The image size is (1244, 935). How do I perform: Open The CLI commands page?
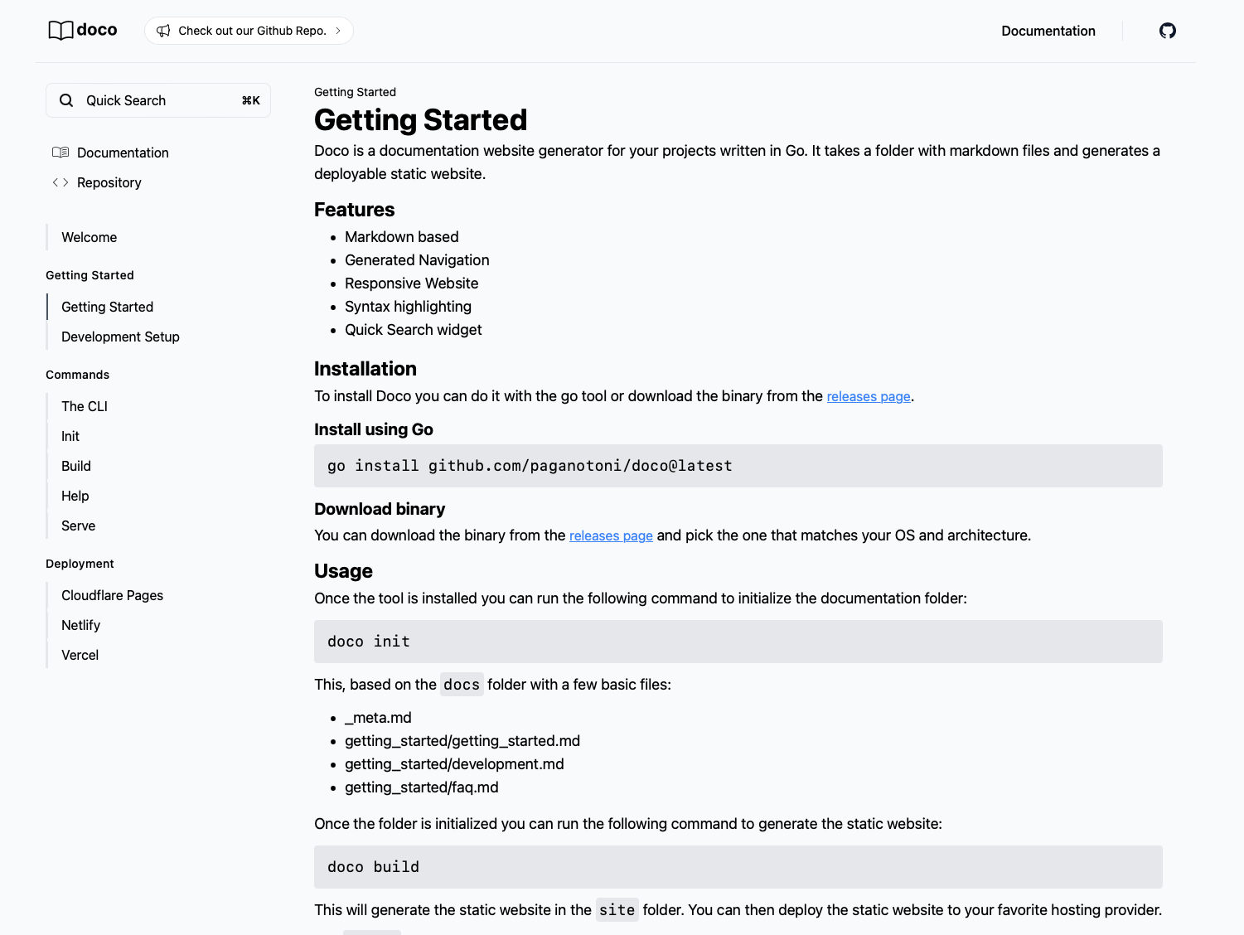[x=85, y=406]
